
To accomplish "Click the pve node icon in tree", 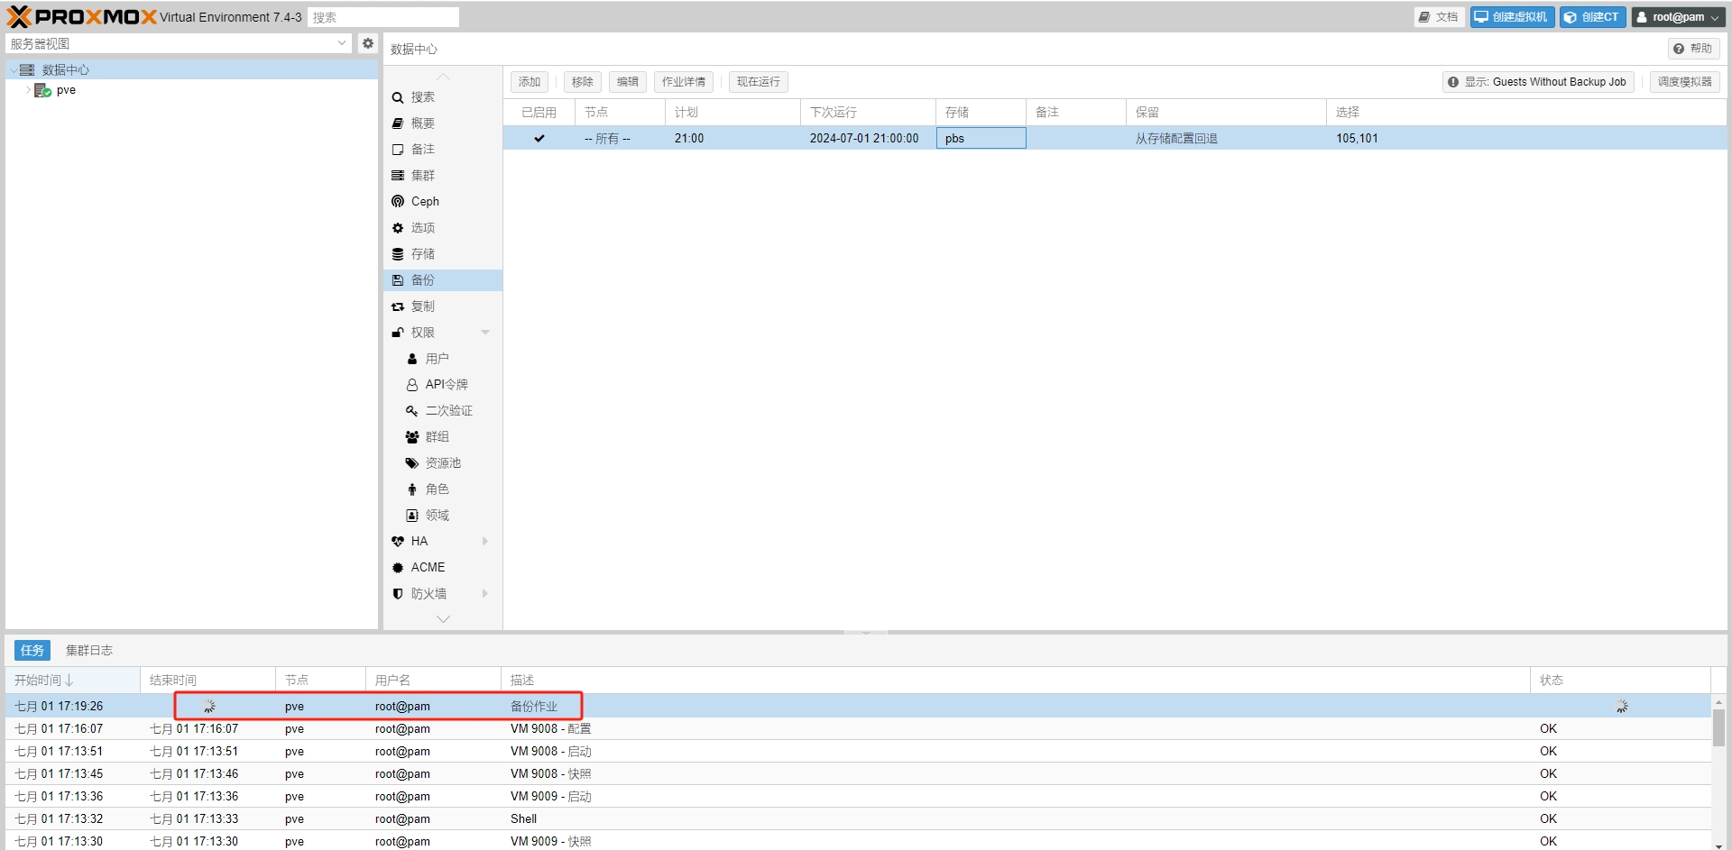I will coord(42,91).
